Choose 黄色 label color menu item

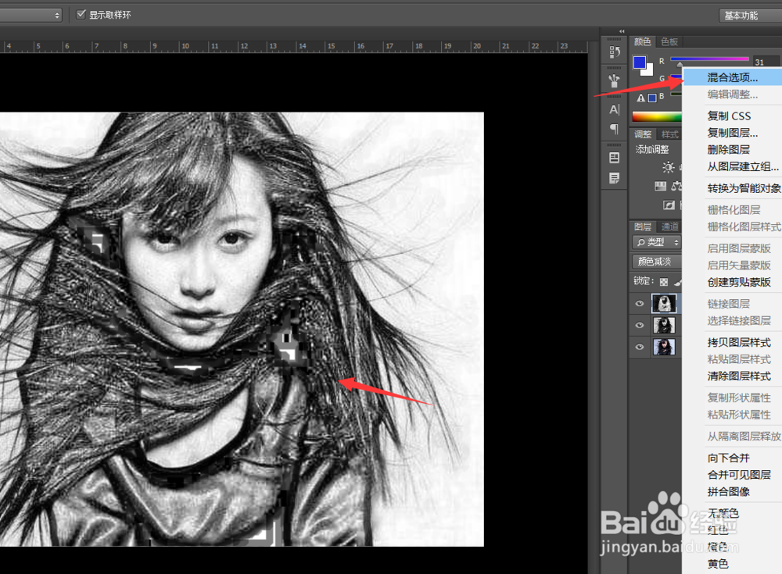click(x=732, y=564)
